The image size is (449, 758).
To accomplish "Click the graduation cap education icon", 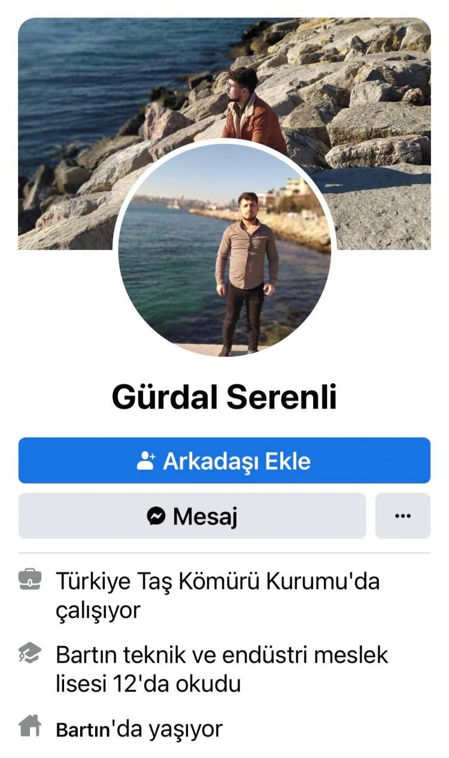I will (x=30, y=653).
